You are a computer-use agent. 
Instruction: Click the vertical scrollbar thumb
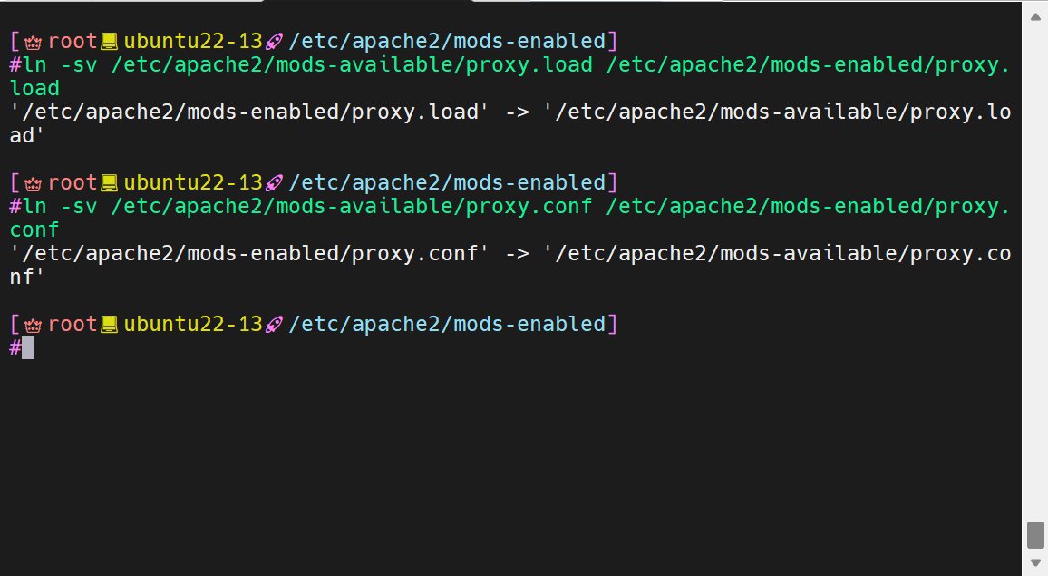coord(1035,534)
